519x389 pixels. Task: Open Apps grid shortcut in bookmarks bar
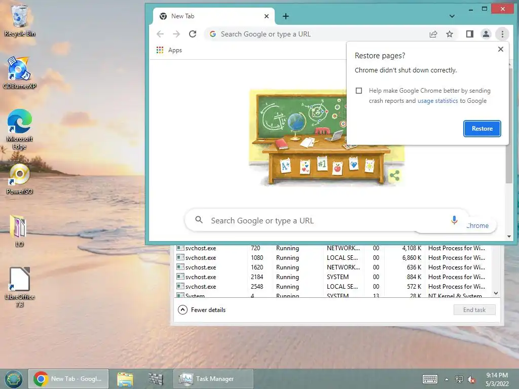160,50
